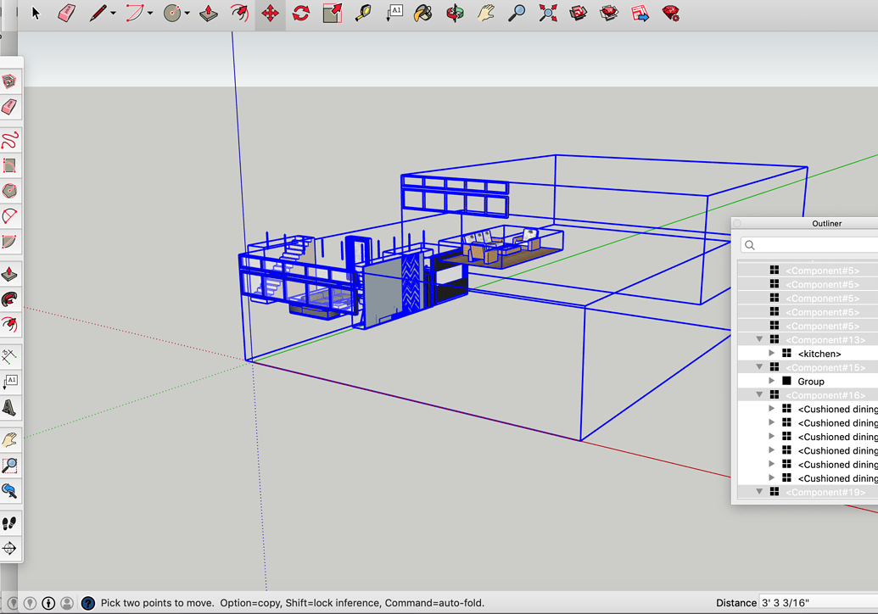The height and width of the screenshot is (614, 878).
Task: Open Help via the question mark button
Action: click(x=88, y=603)
